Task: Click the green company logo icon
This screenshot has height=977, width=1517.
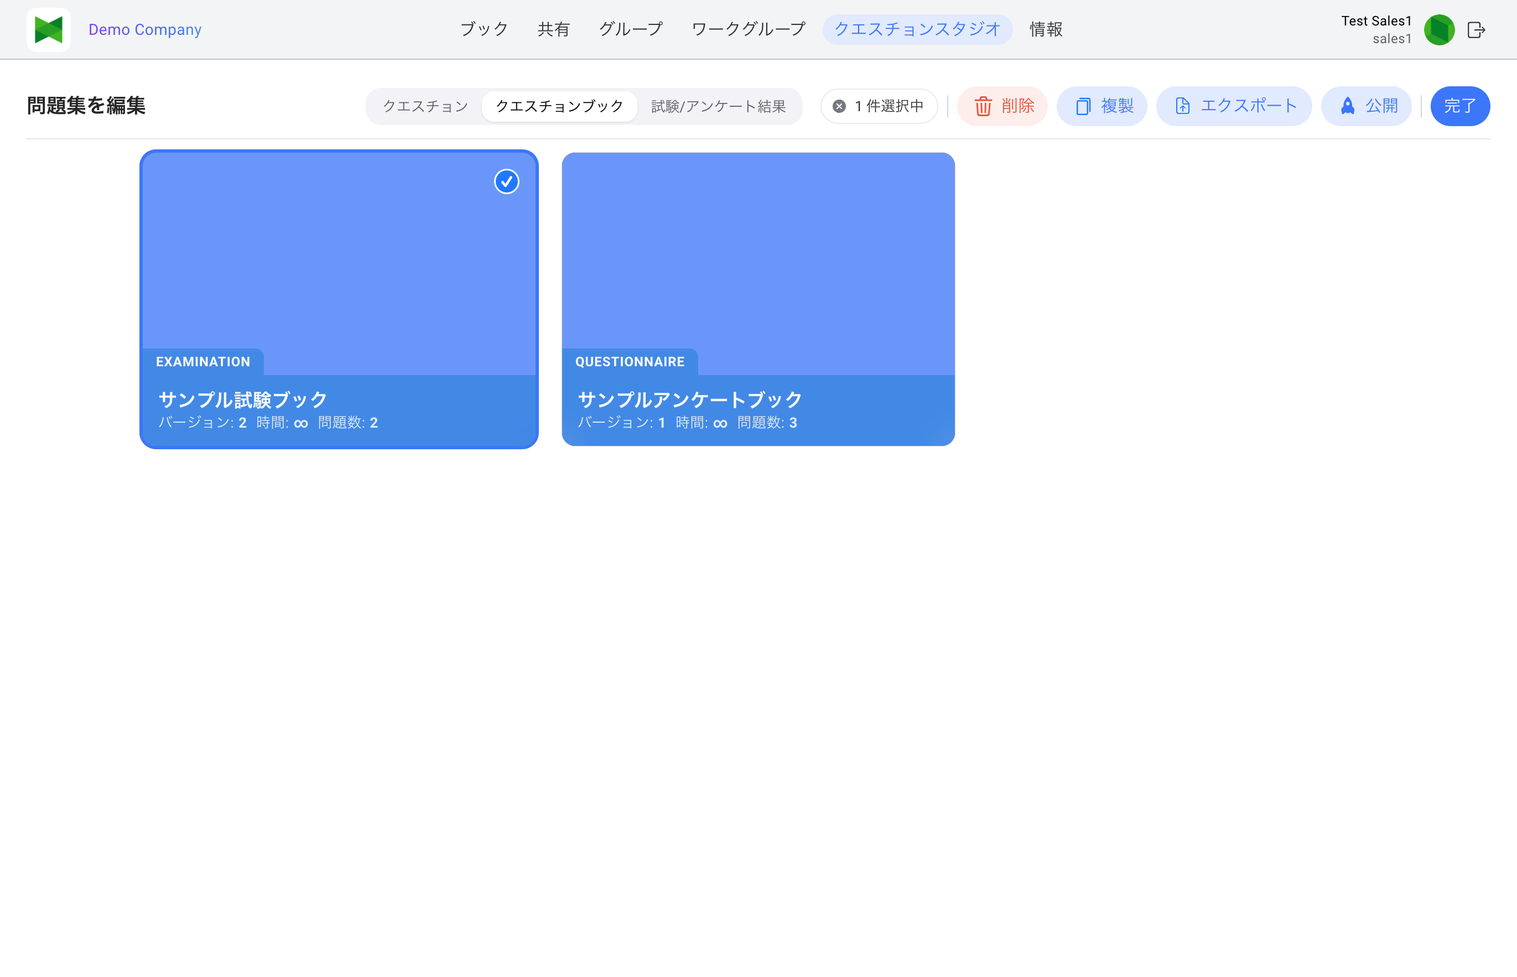Action: click(48, 30)
